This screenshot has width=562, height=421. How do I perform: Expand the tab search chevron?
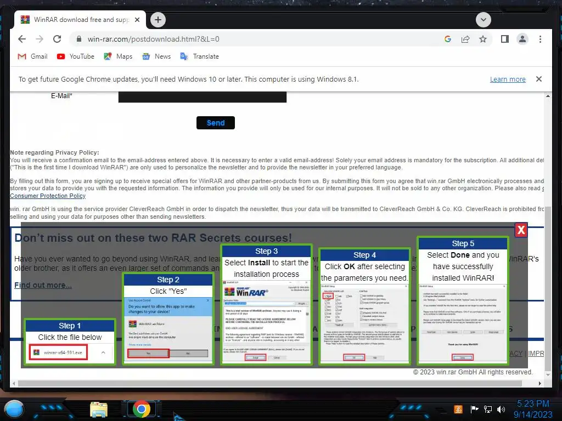[483, 20]
